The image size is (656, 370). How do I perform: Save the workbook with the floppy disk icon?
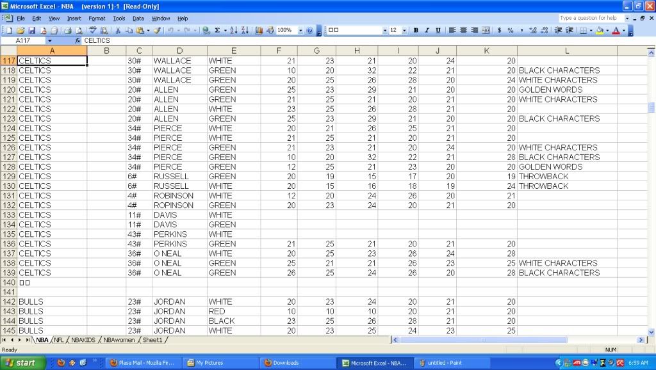coord(31,30)
